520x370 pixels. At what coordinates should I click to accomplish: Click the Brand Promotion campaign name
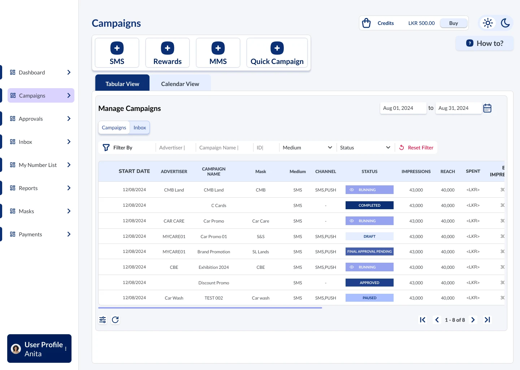pos(214,252)
